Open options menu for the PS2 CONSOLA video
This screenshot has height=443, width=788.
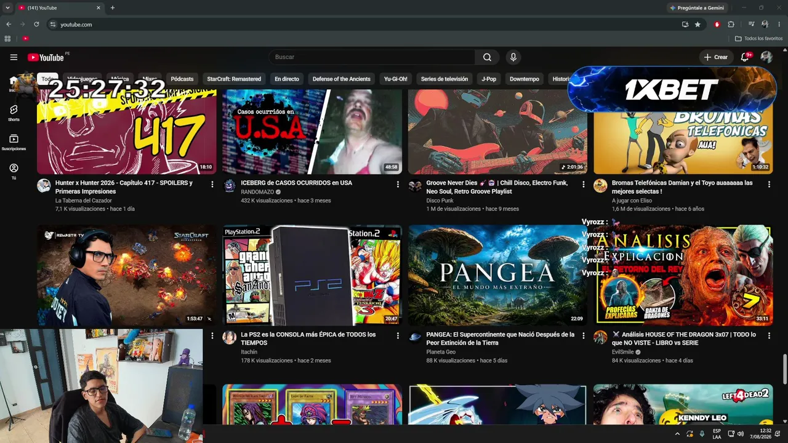pos(398,335)
